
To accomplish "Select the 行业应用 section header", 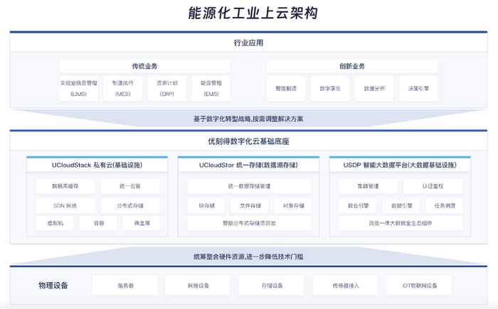I will (x=248, y=43).
